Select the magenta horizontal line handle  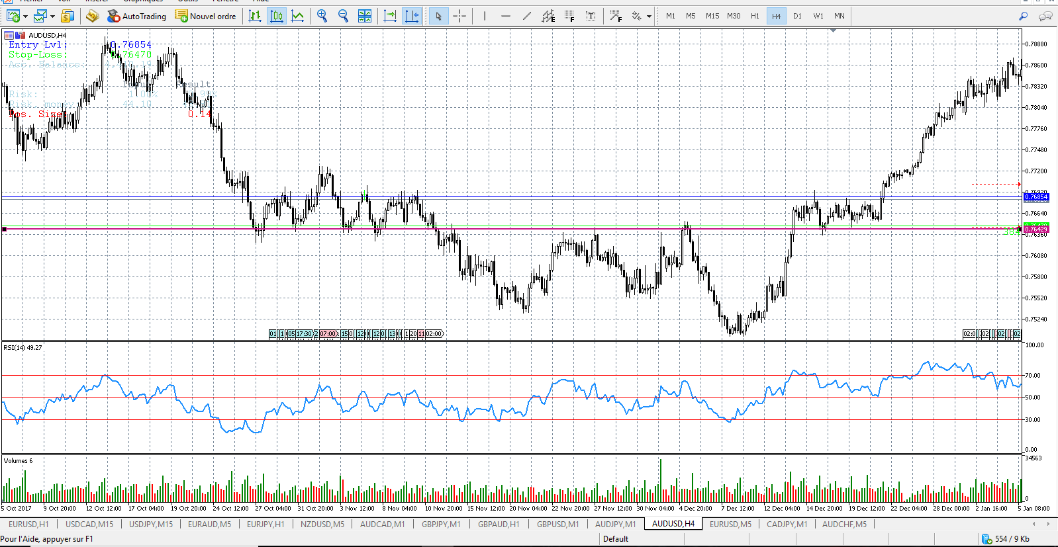5,229
